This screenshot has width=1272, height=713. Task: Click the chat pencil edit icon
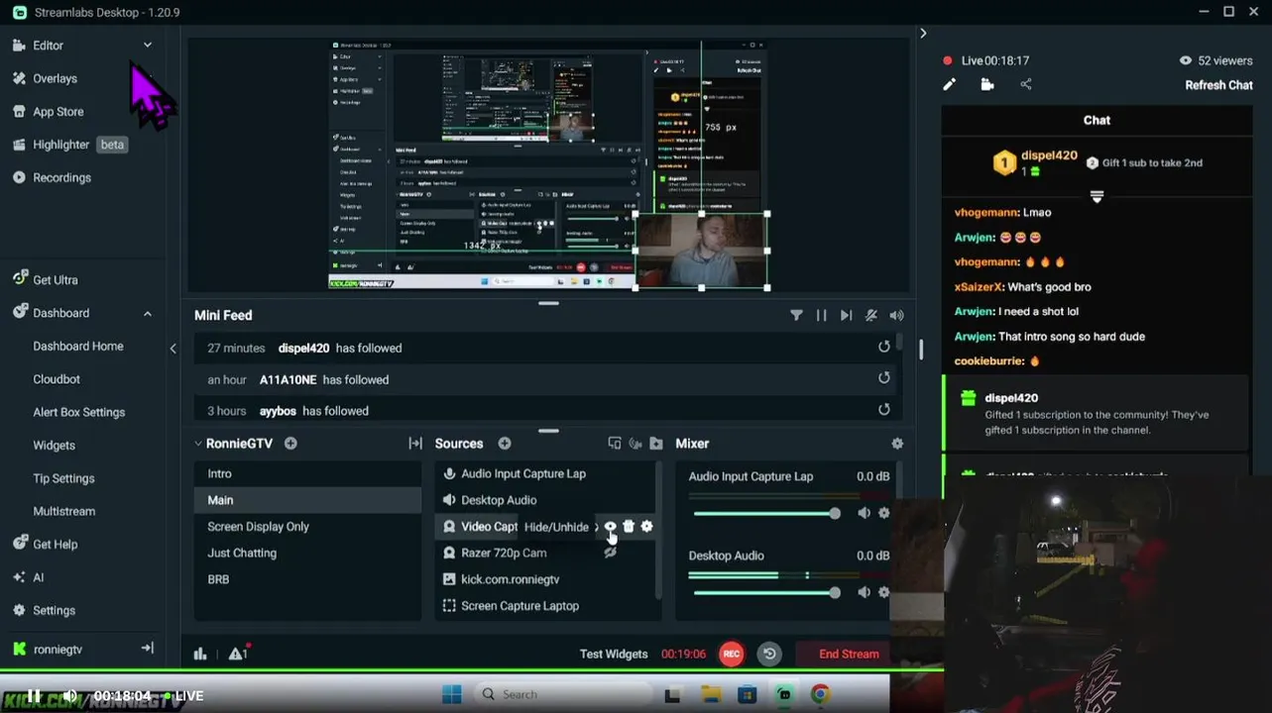tap(949, 85)
